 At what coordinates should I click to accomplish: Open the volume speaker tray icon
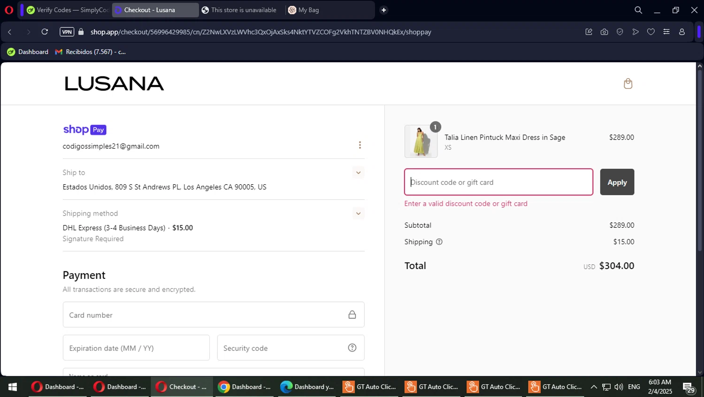pos(619,387)
